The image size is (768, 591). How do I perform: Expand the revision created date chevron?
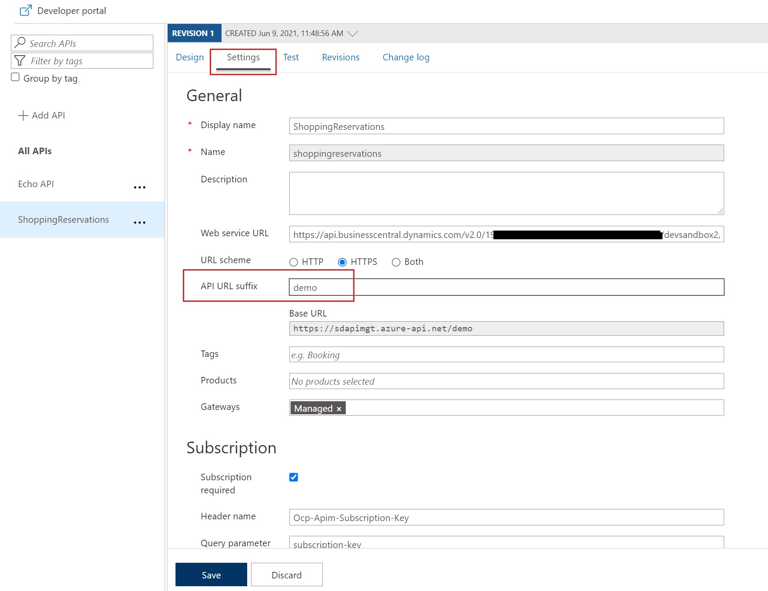pyautogui.click(x=352, y=34)
